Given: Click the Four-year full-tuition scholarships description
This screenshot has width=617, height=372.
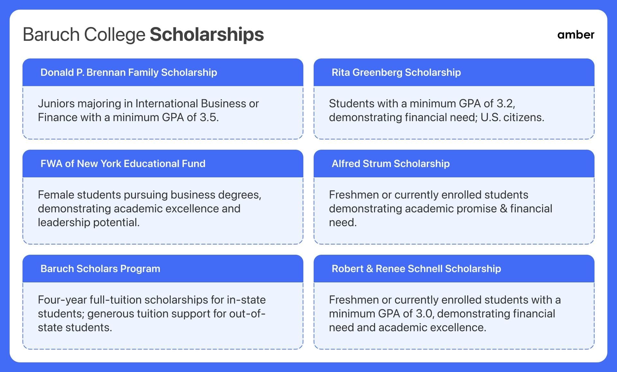Looking at the screenshot, I should [x=152, y=314].
